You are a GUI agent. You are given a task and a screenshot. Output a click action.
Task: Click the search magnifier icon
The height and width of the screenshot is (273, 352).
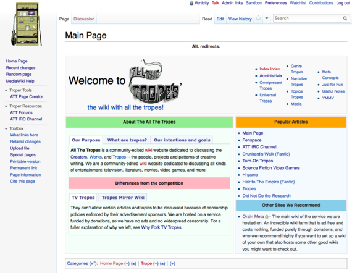tap(345, 19)
